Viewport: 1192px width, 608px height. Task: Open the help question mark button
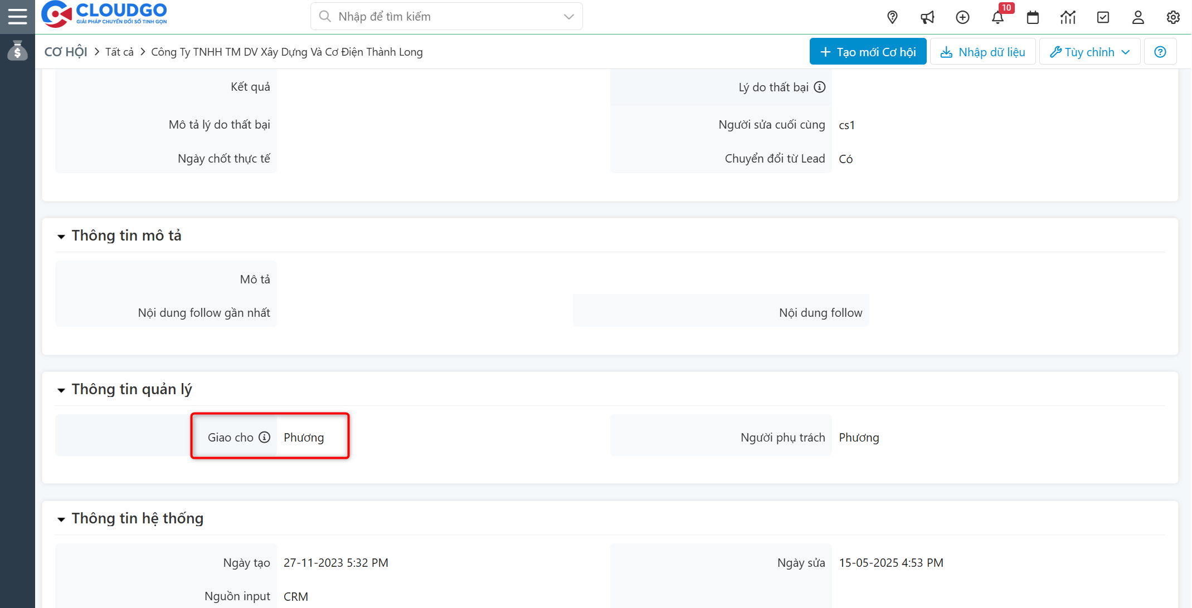pyautogui.click(x=1160, y=51)
